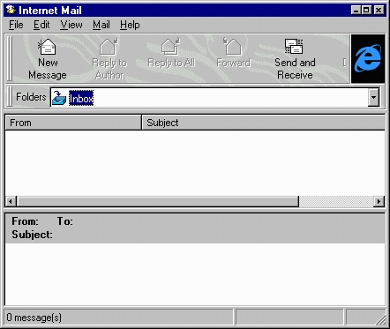Click the window resize grip corner

pos(380,319)
